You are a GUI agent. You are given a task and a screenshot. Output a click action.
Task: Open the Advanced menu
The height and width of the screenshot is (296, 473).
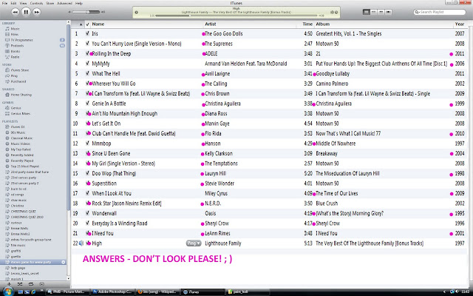click(x=64, y=3)
